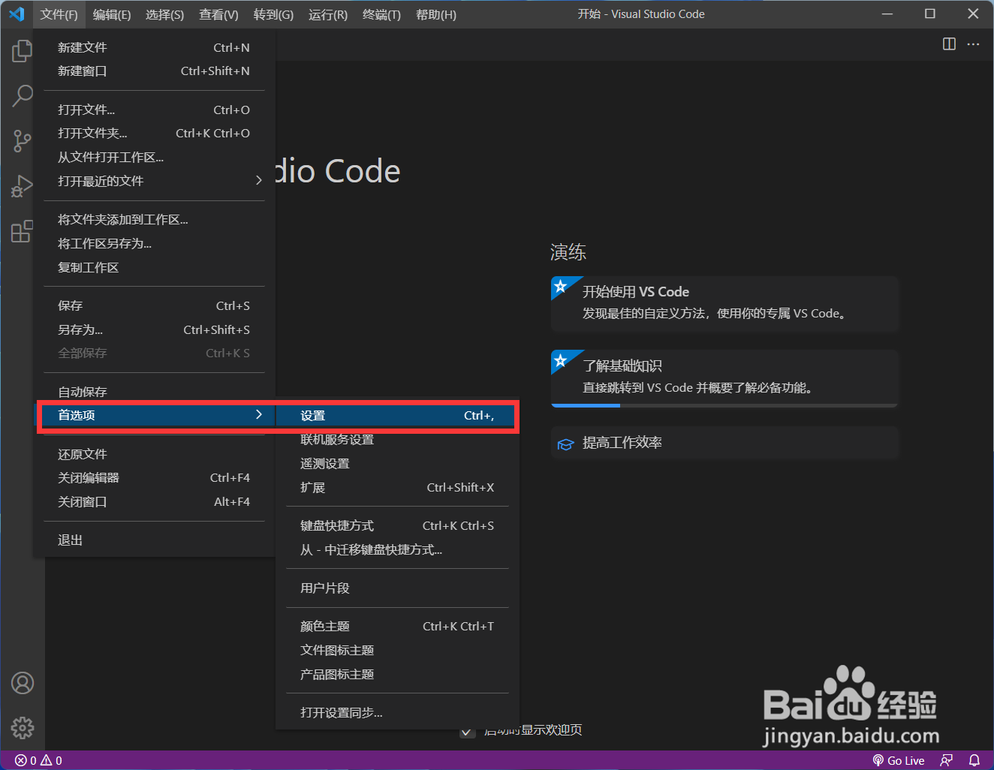The width and height of the screenshot is (994, 770).
Task: Open the Explorer view in activity bar
Action: [23, 51]
